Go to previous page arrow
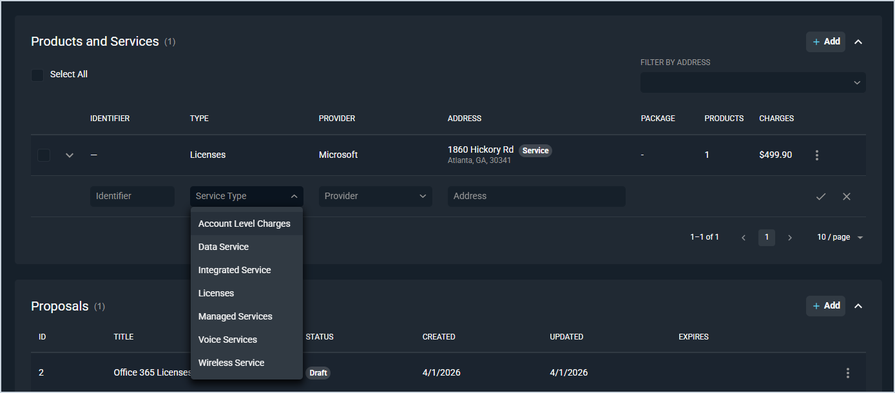This screenshot has width=895, height=393. pos(744,238)
